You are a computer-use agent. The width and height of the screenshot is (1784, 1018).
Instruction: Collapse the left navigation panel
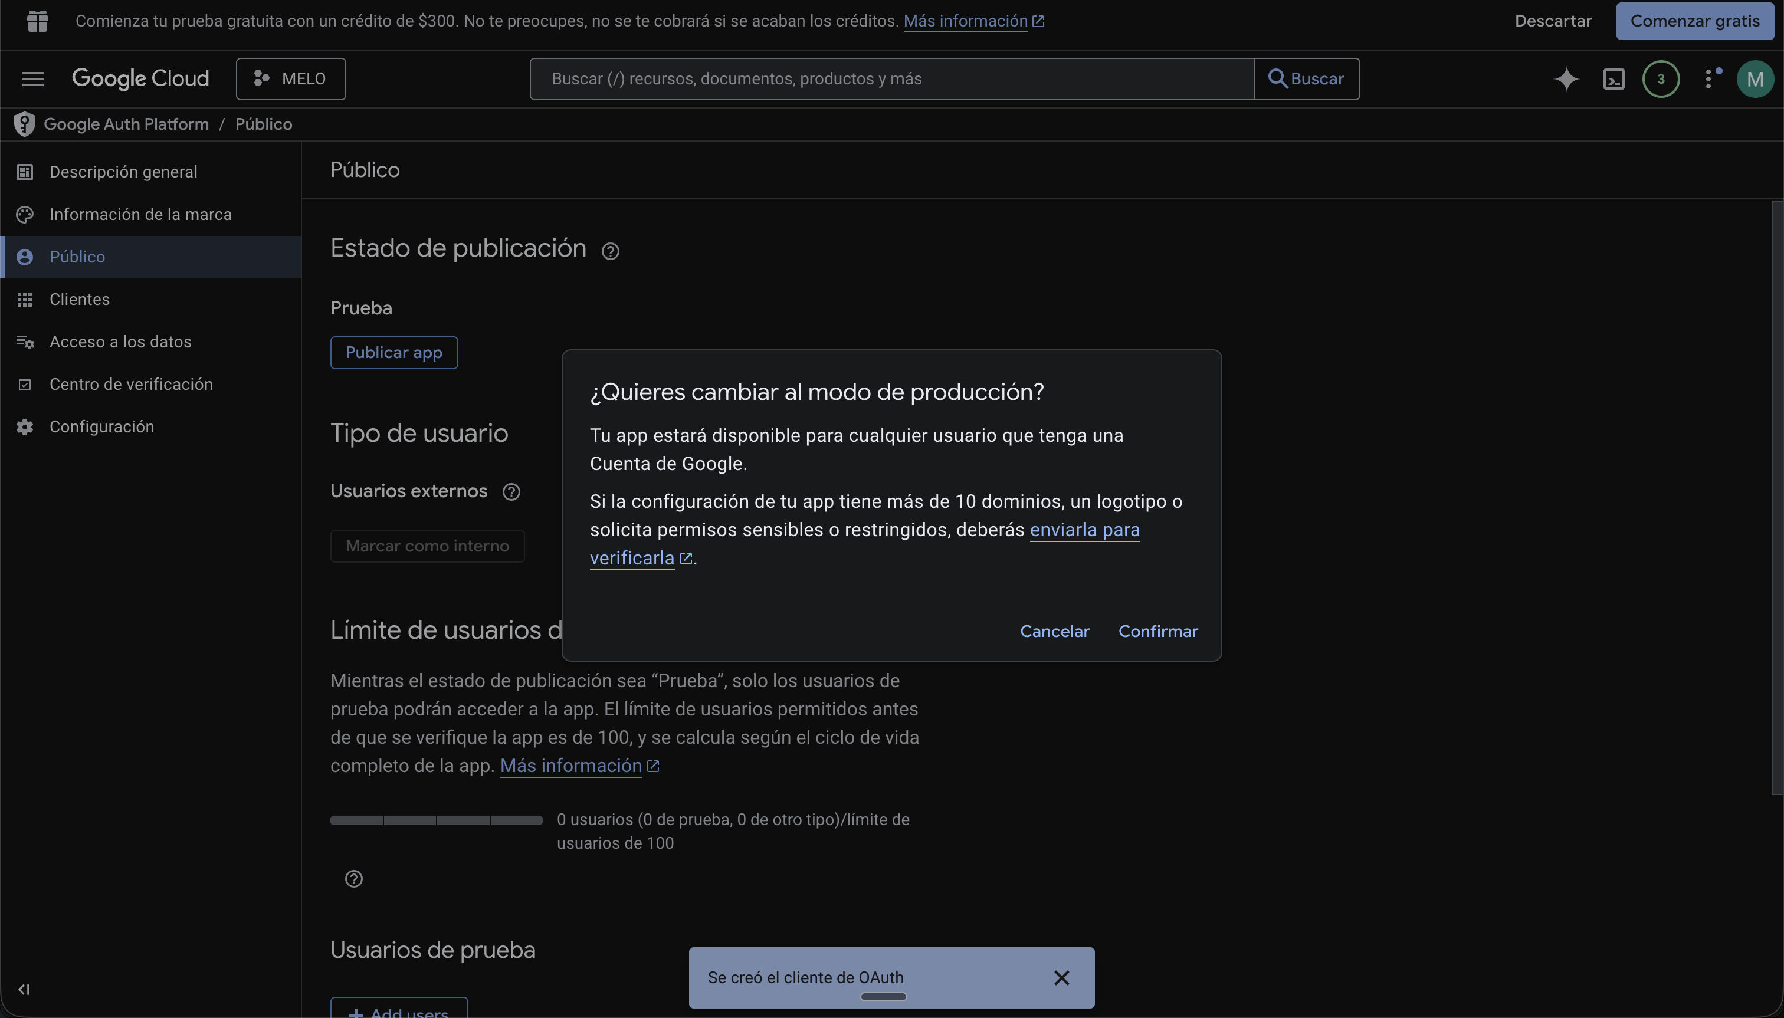pos(24,989)
